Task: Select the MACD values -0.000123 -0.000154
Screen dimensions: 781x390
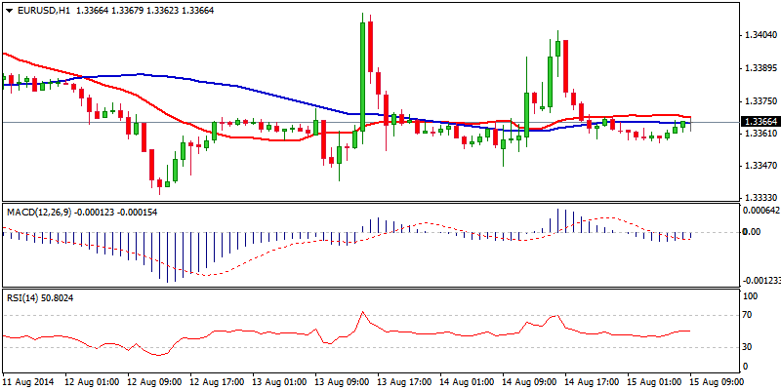Action: point(116,213)
